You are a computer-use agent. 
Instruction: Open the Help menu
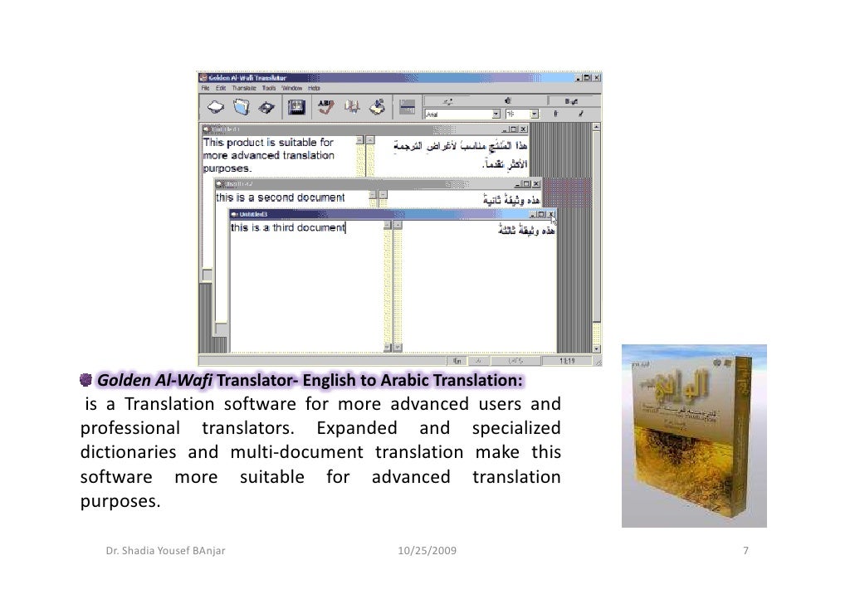click(314, 88)
